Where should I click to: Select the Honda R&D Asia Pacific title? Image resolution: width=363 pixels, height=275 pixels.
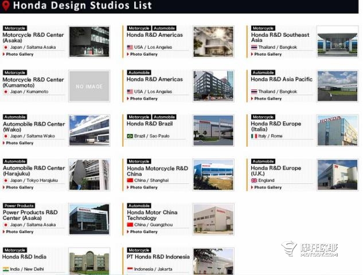coord(282,79)
